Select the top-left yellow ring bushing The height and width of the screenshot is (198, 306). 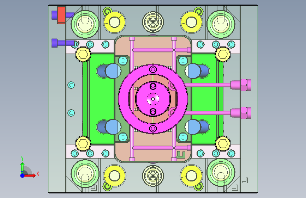point(114,22)
